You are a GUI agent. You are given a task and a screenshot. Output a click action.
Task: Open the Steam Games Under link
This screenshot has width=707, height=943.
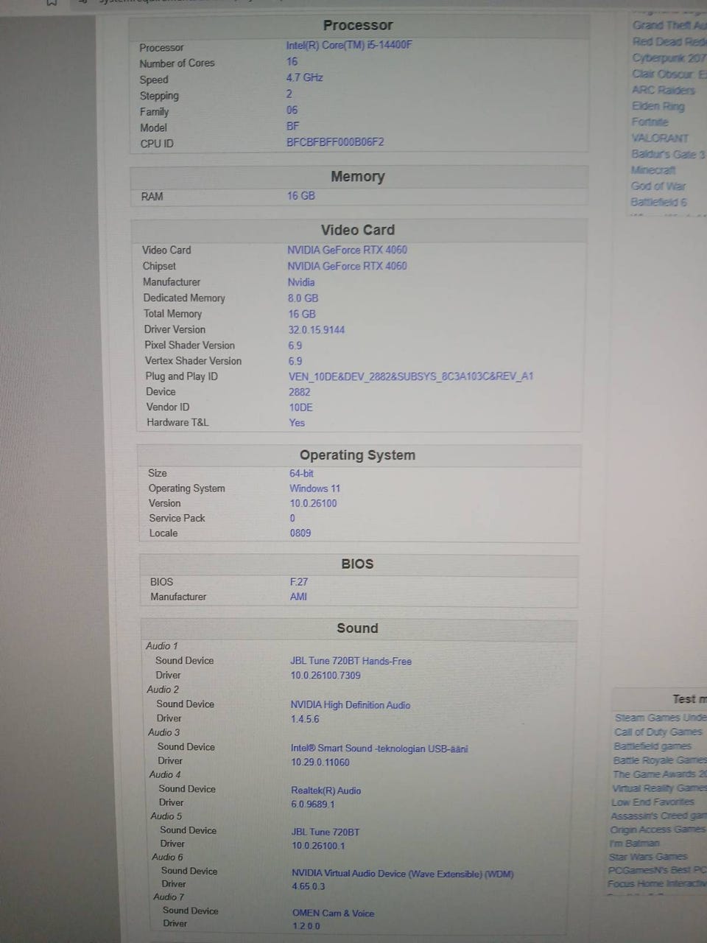[661, 718]
